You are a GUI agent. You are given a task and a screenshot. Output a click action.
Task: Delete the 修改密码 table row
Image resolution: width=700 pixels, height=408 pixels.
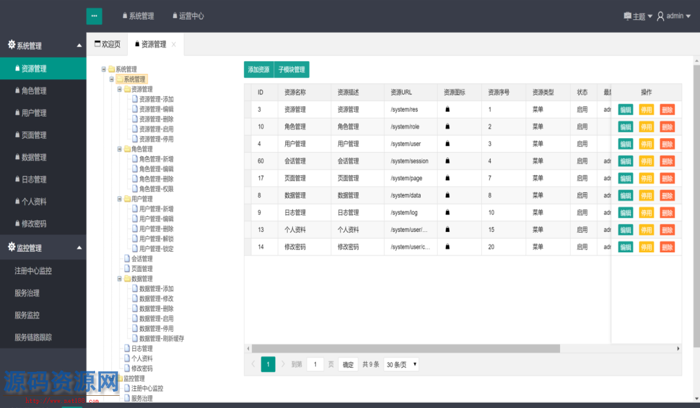pos(667,247)
